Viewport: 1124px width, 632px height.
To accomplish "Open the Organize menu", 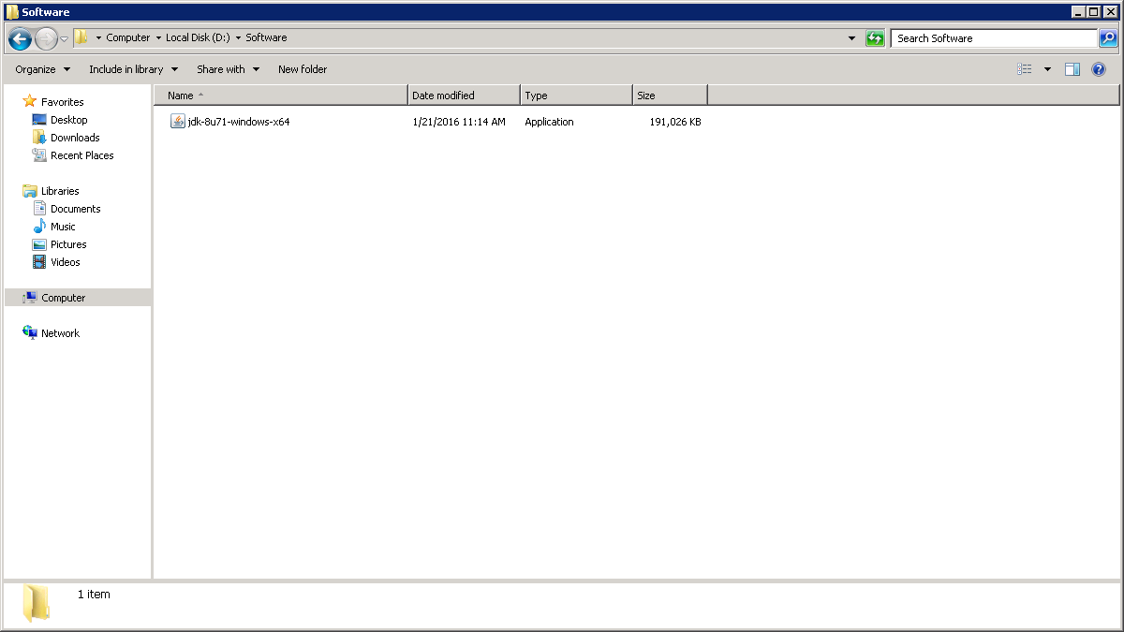I will 42,69.
